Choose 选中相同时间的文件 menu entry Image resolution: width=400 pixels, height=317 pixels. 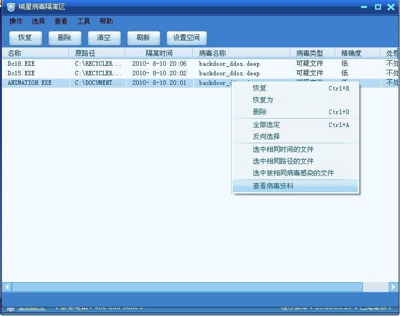point(295,150)
